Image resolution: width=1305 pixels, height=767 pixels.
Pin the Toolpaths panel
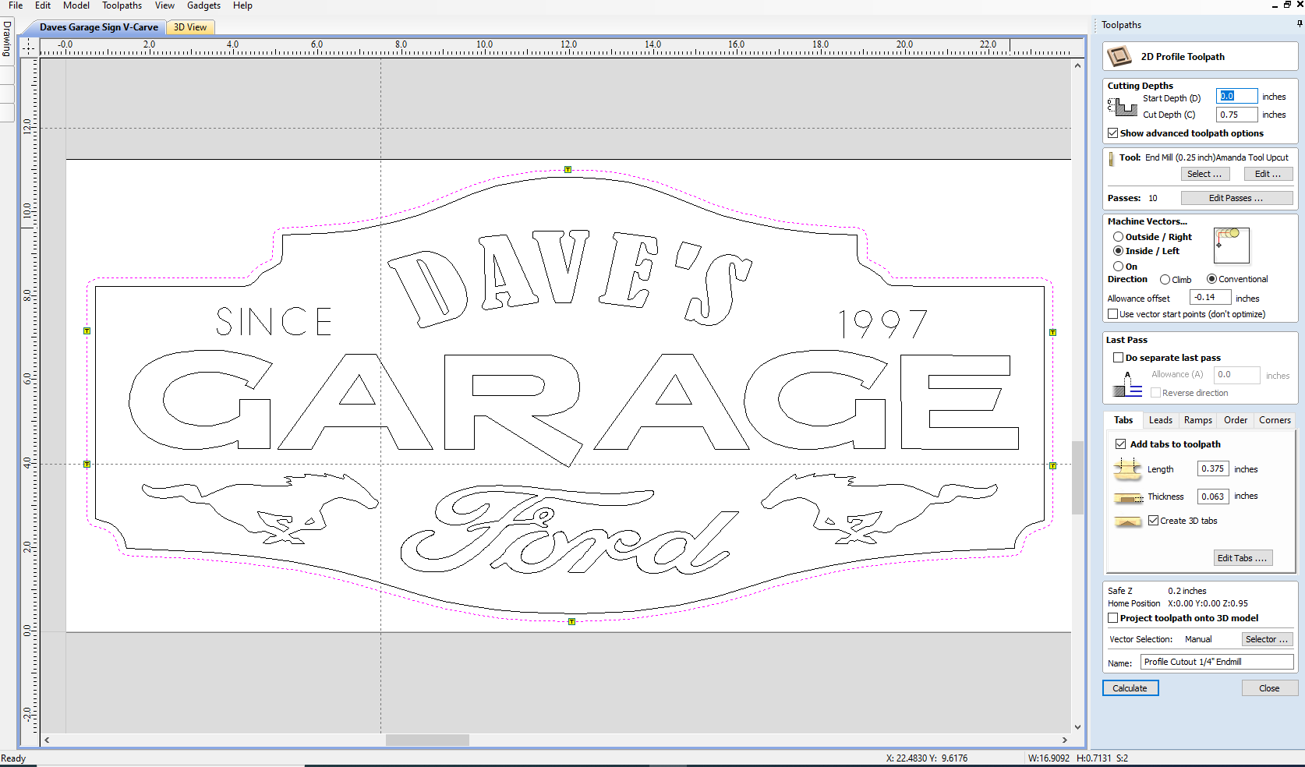coord(1300,24)
